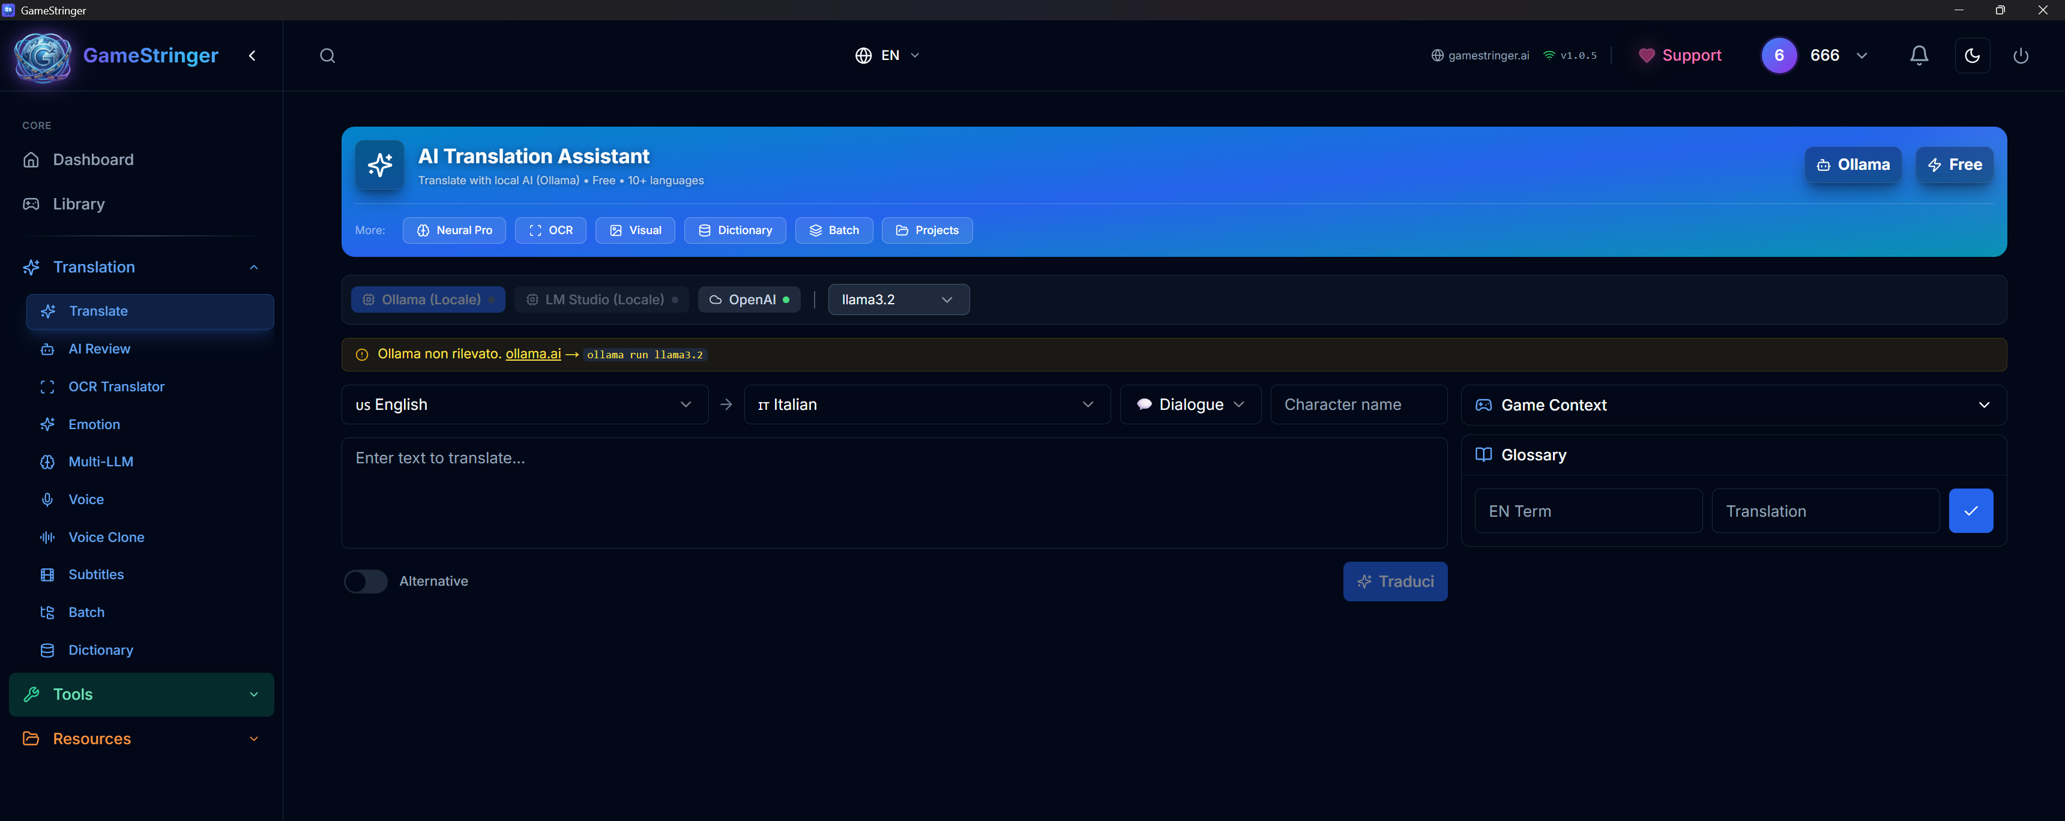Click the search magnifier icon
The image size is (2065, 821).
(327, 55)
